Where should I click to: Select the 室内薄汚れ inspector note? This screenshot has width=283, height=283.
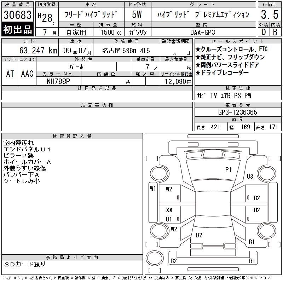coord(18,143)
